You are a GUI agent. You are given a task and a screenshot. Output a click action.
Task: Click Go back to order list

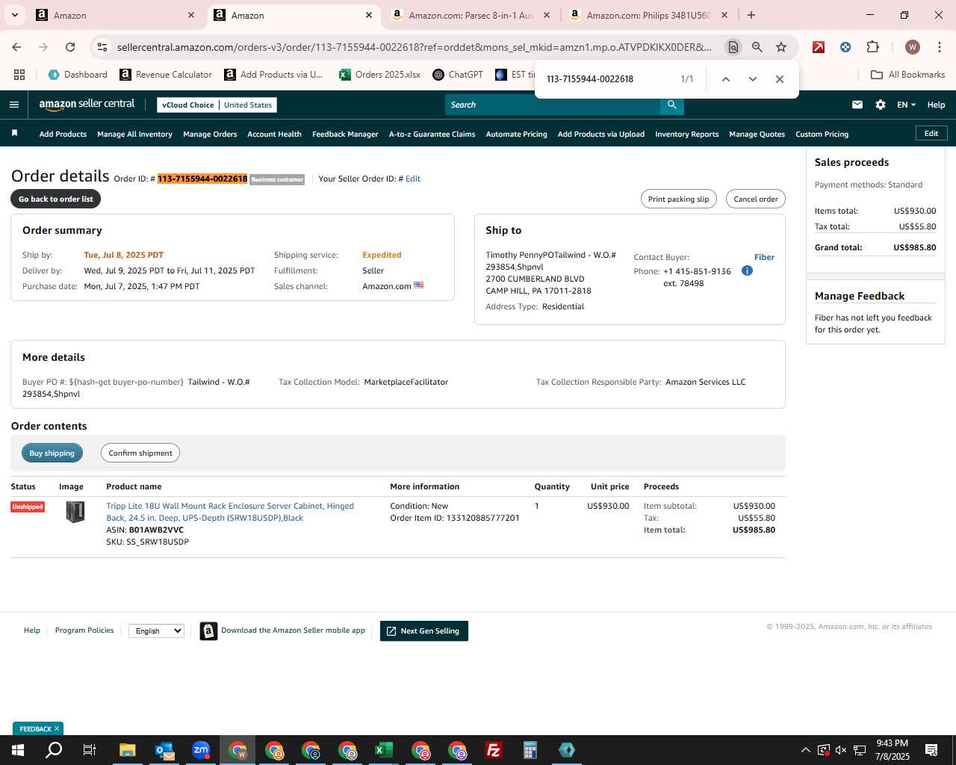[56, 199]
